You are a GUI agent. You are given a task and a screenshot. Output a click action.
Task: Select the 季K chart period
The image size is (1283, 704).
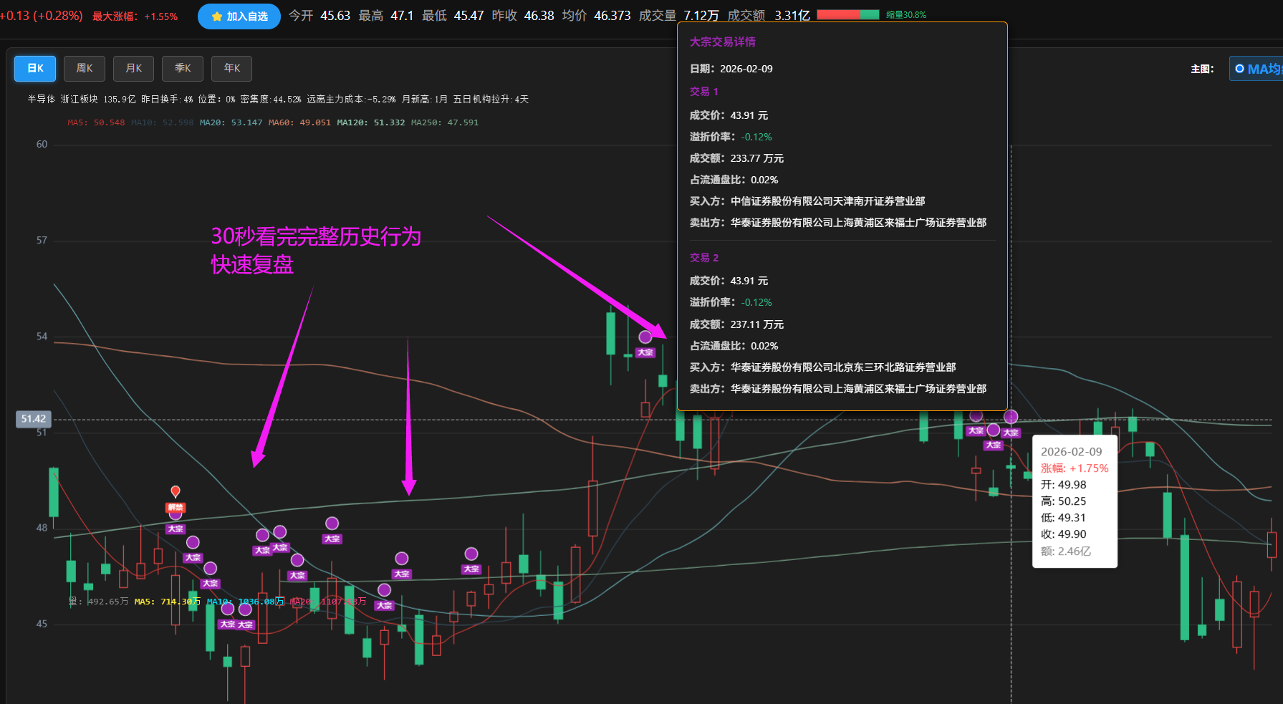point(183,69)
